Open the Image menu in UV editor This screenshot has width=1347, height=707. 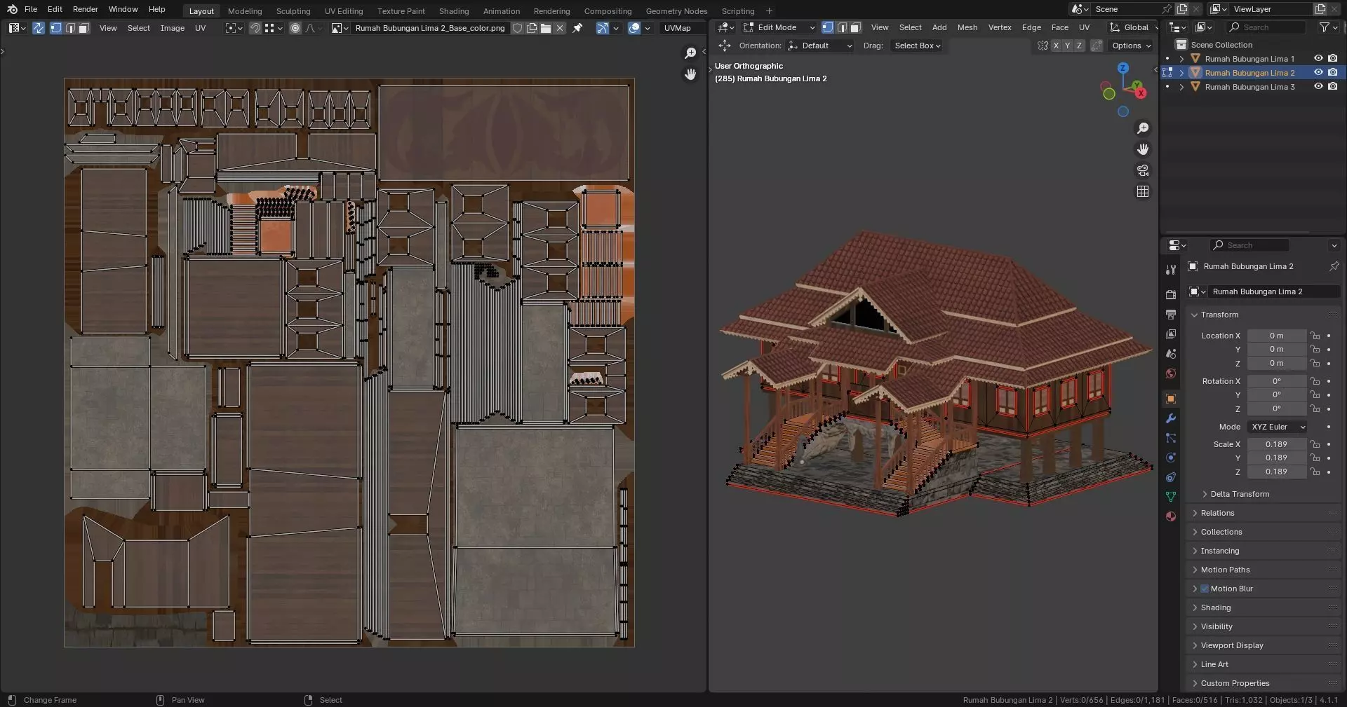[172, 28]
